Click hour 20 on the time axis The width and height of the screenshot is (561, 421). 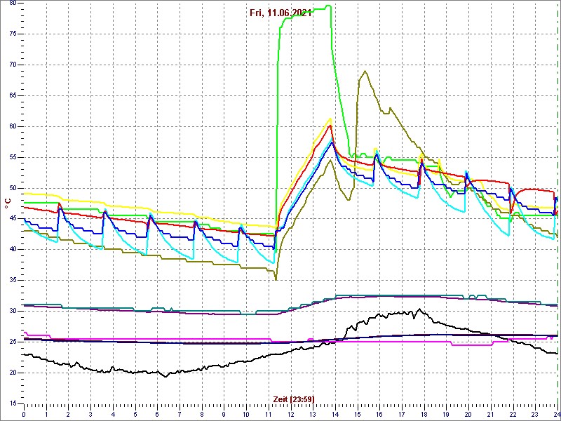coord(468,414)
